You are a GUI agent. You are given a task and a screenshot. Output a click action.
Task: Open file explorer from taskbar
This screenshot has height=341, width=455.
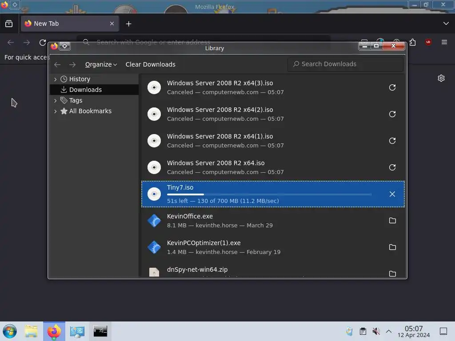tap(31, 331)
